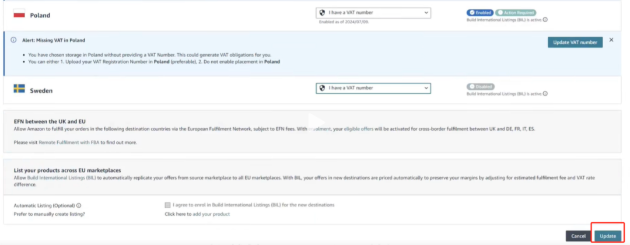Dismiss the Missing VAT in Poland alert
The width and height of the screenshot is (630, 245).
611,40
